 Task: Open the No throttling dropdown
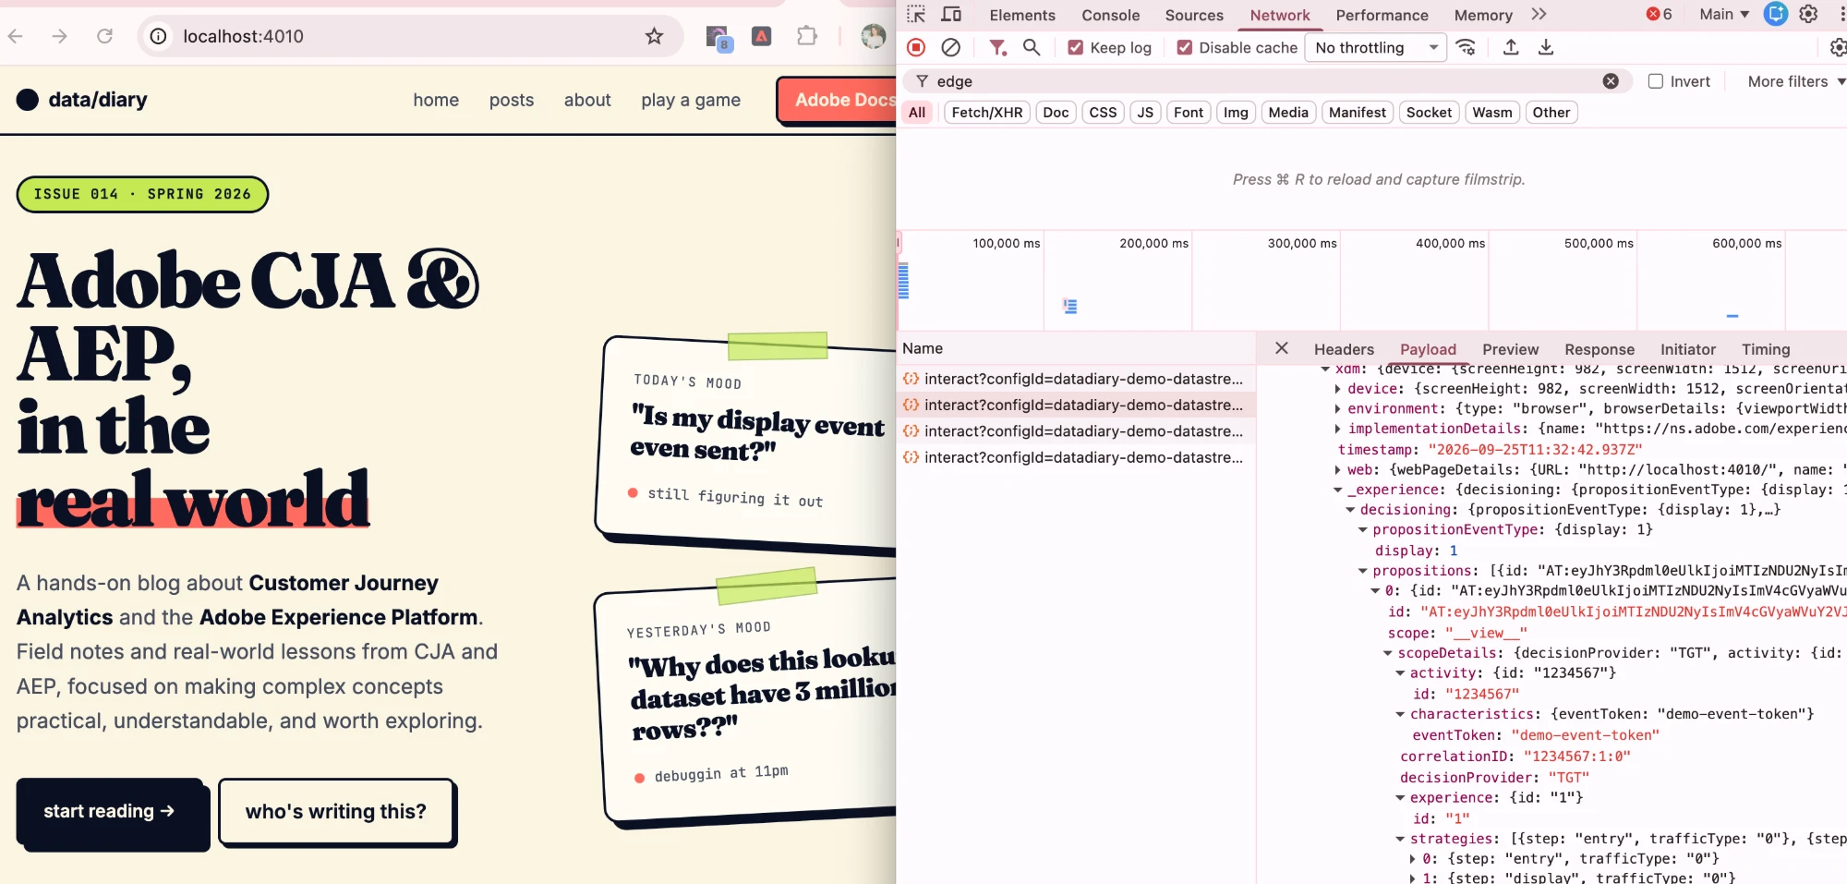[x=1375, y=47]
